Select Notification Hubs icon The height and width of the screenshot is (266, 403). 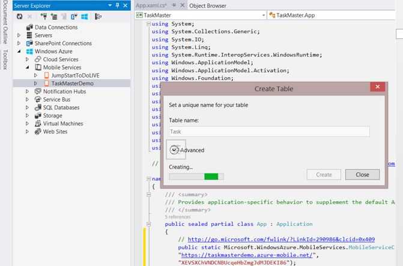pos(38,91)
